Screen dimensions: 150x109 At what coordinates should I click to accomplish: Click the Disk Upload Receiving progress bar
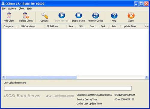68,88
